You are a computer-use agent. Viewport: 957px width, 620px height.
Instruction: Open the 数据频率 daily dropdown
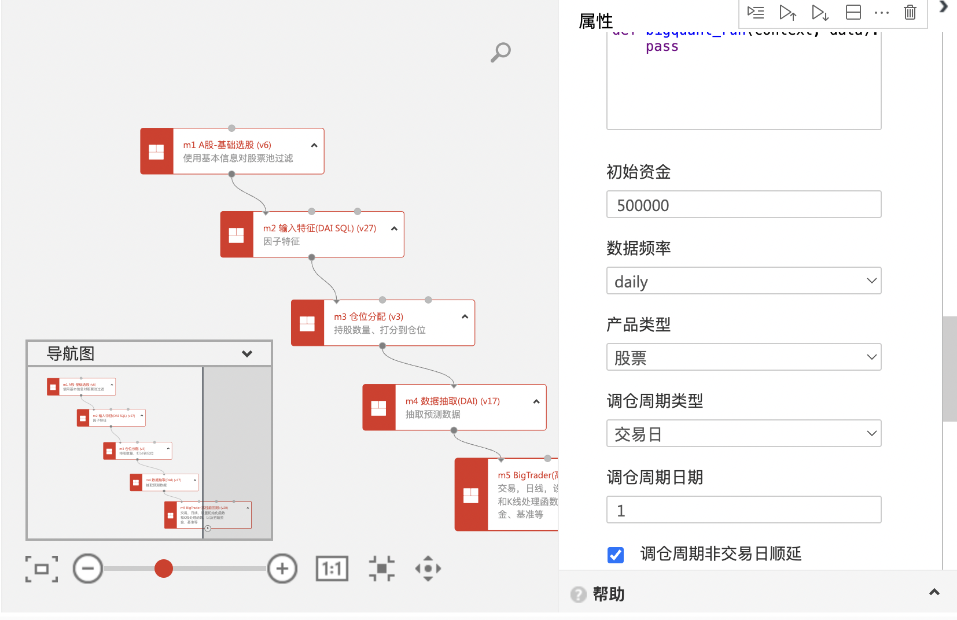click(743, 281)
